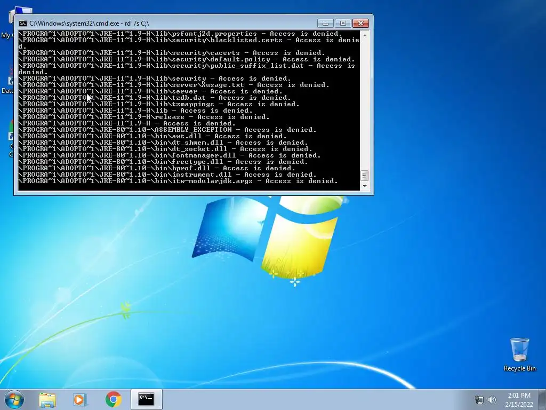The image size is (546, 410).
Task: Click the line mentioning itw-modularjdk.args
Action: click(x=178, y=181)
